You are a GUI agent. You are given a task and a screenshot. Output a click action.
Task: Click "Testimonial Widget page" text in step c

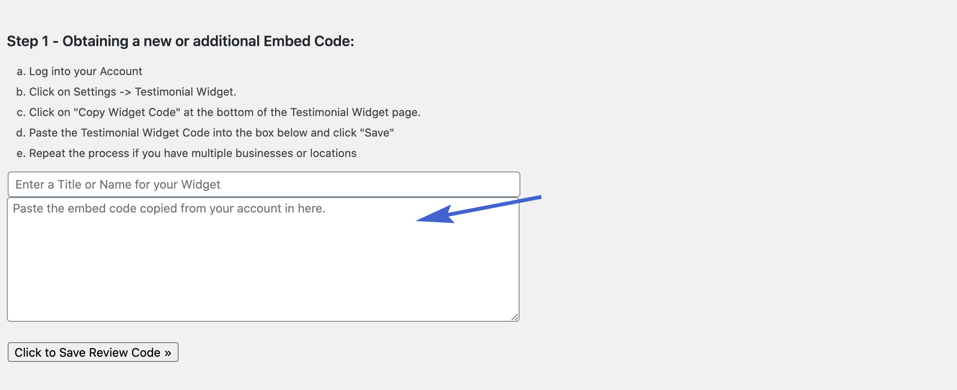[x=354, y=112]
